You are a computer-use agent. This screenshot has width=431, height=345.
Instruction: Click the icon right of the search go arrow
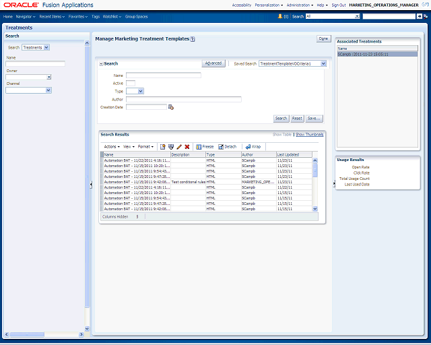(426, 16)
